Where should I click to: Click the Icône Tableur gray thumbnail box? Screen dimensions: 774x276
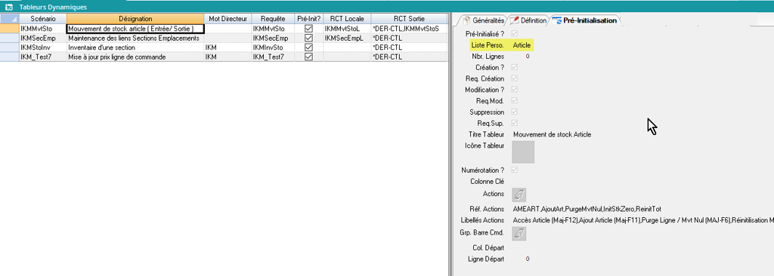523,152
